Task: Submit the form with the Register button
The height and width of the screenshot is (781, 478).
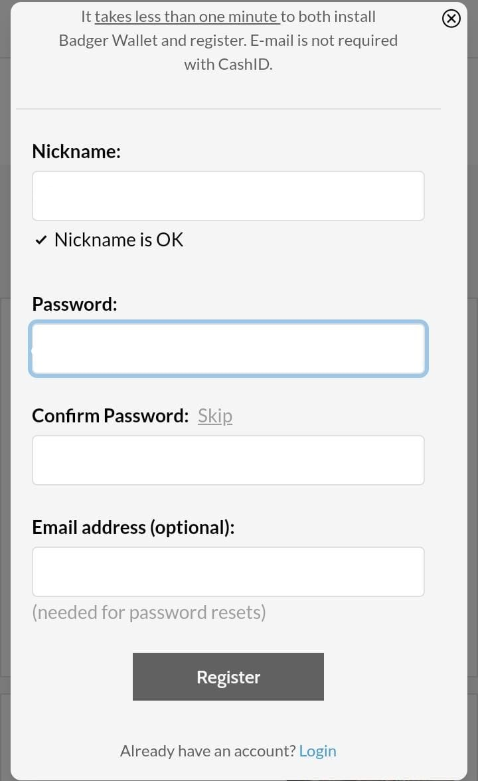Action: pos(228,677)
